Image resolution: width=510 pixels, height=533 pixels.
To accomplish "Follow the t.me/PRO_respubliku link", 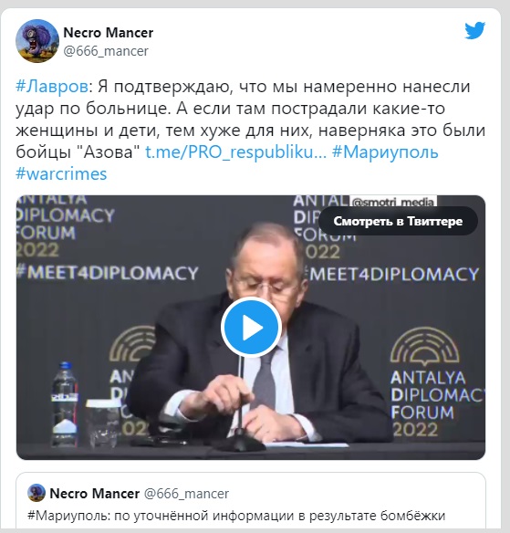I will click(235, 152).
